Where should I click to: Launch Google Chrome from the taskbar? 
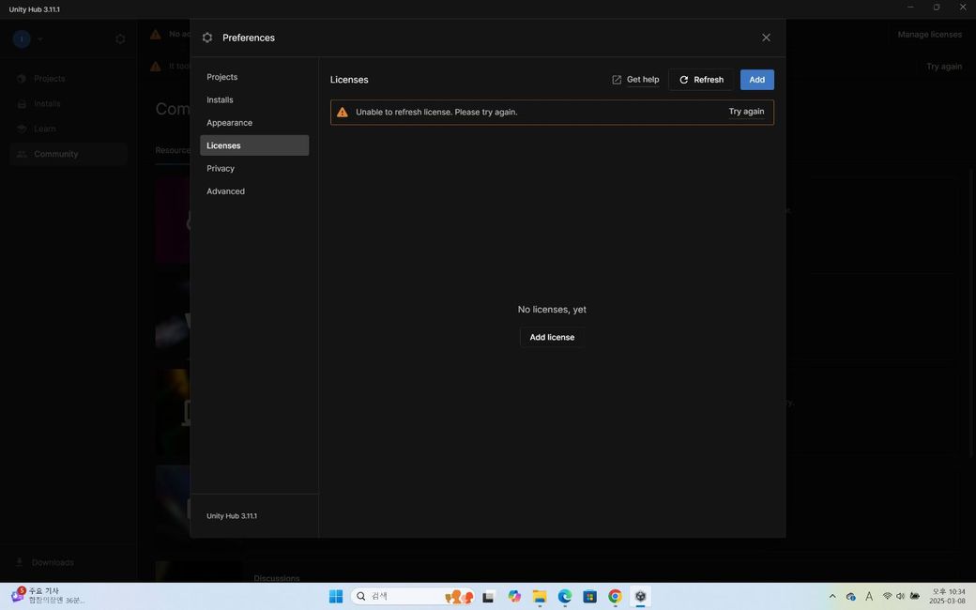(615, 596)
